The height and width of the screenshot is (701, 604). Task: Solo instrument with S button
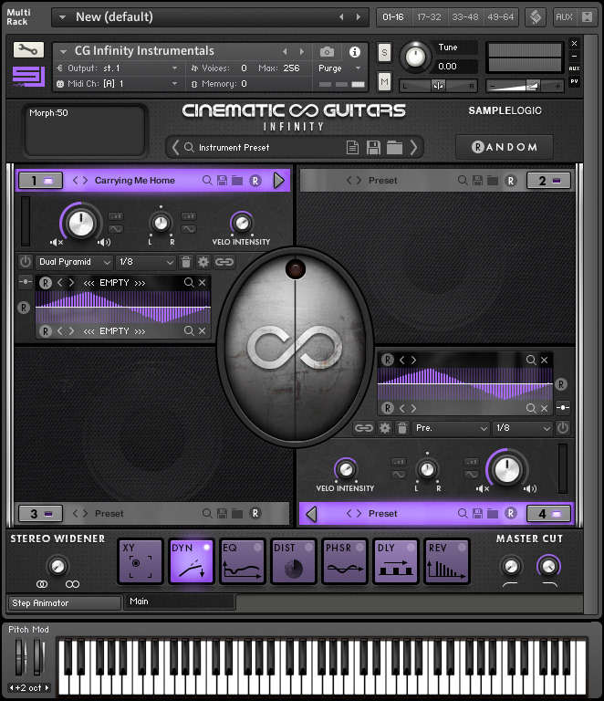pyautogui.click(x=384, y=53)
